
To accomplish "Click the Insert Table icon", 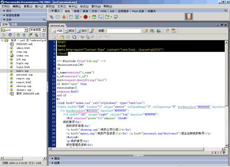I will tap(71, 17).
